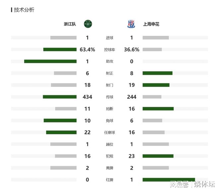The image size is (219, 191).
Task: Click the 角球 row label
Action: [109, 121]
